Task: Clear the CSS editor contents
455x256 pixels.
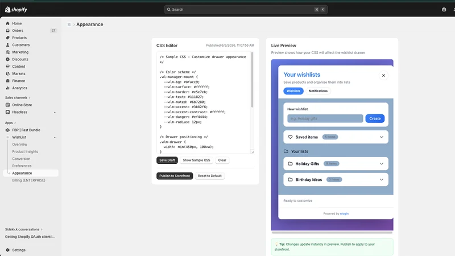Action: click(222, 160)
